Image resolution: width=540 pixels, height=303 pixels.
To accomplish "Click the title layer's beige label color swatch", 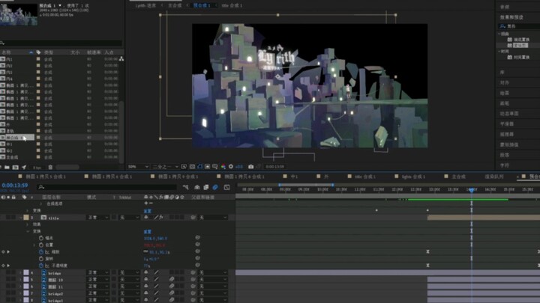I will point(26,218).
